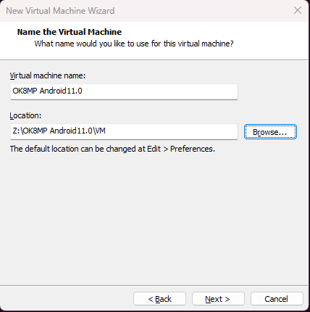The image size is (310, 312).
Task: Place cursor after 'VM' in location path
Action: click(x=106, y=131)
